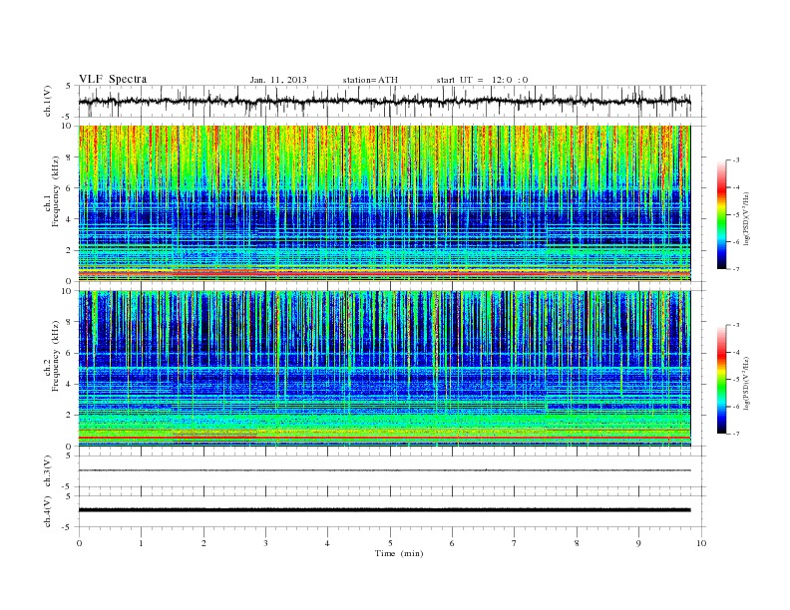
Task: Click the ch.1 Frequency (kHz) axis label
Action: point(52,191)
